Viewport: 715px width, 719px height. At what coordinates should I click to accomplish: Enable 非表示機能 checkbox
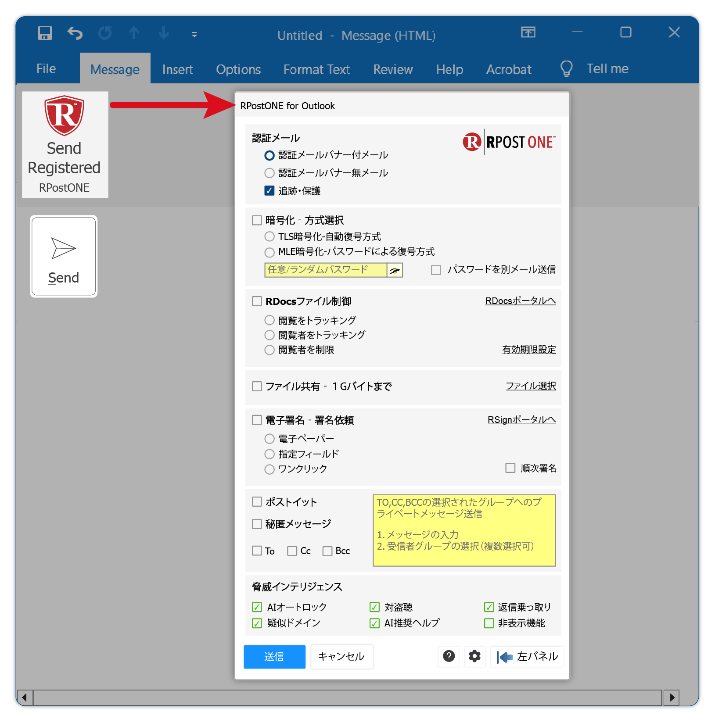click(489, 623)
